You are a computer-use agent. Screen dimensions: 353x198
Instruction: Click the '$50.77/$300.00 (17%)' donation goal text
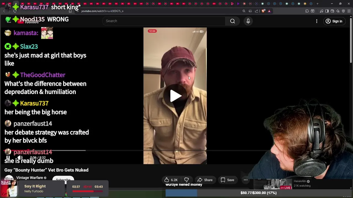pos(258,193)
